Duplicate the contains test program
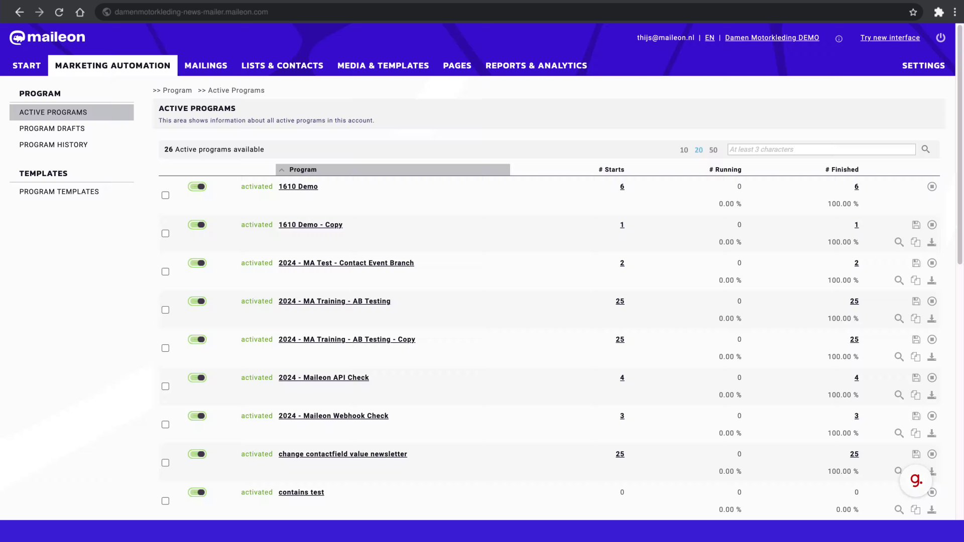The image size is (964, 542). pyautogui.click(x=915, y=510)
